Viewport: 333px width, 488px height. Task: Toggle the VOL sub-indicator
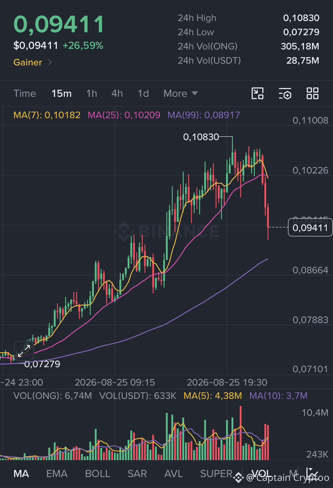261,474
